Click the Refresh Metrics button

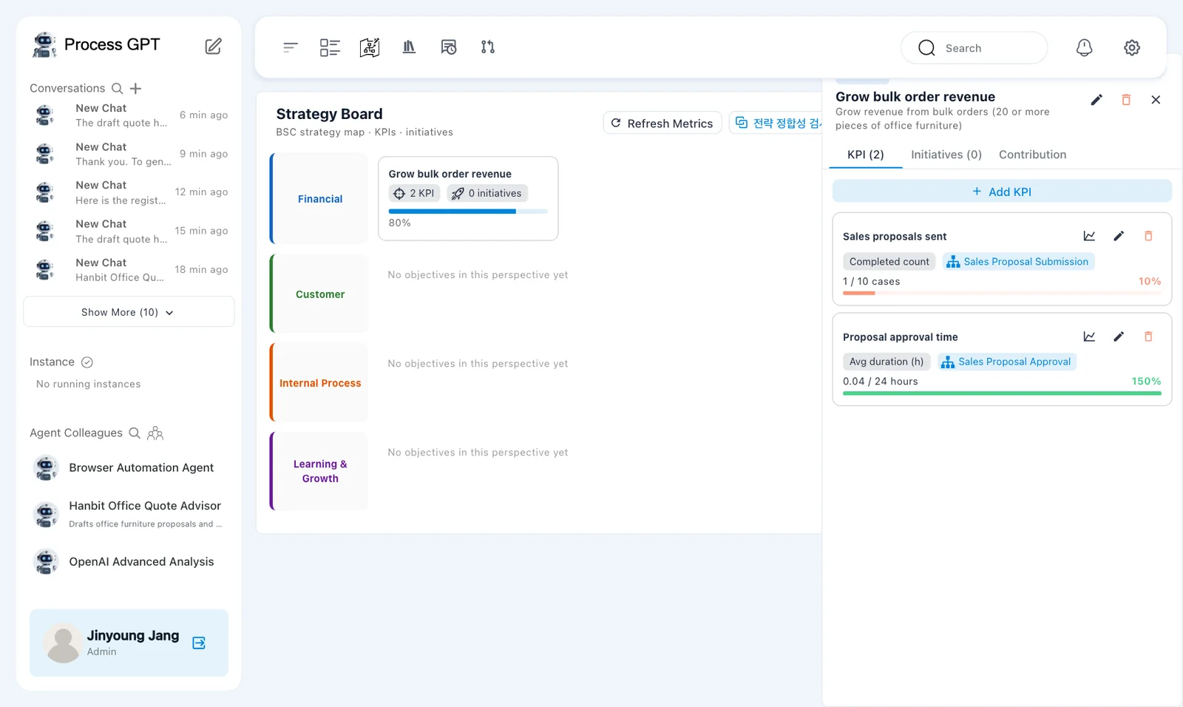(662, 124)
